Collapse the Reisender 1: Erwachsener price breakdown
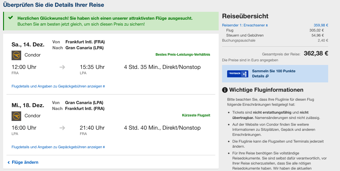The height and width of the screenshot is (171, 340). coord(245,25)
